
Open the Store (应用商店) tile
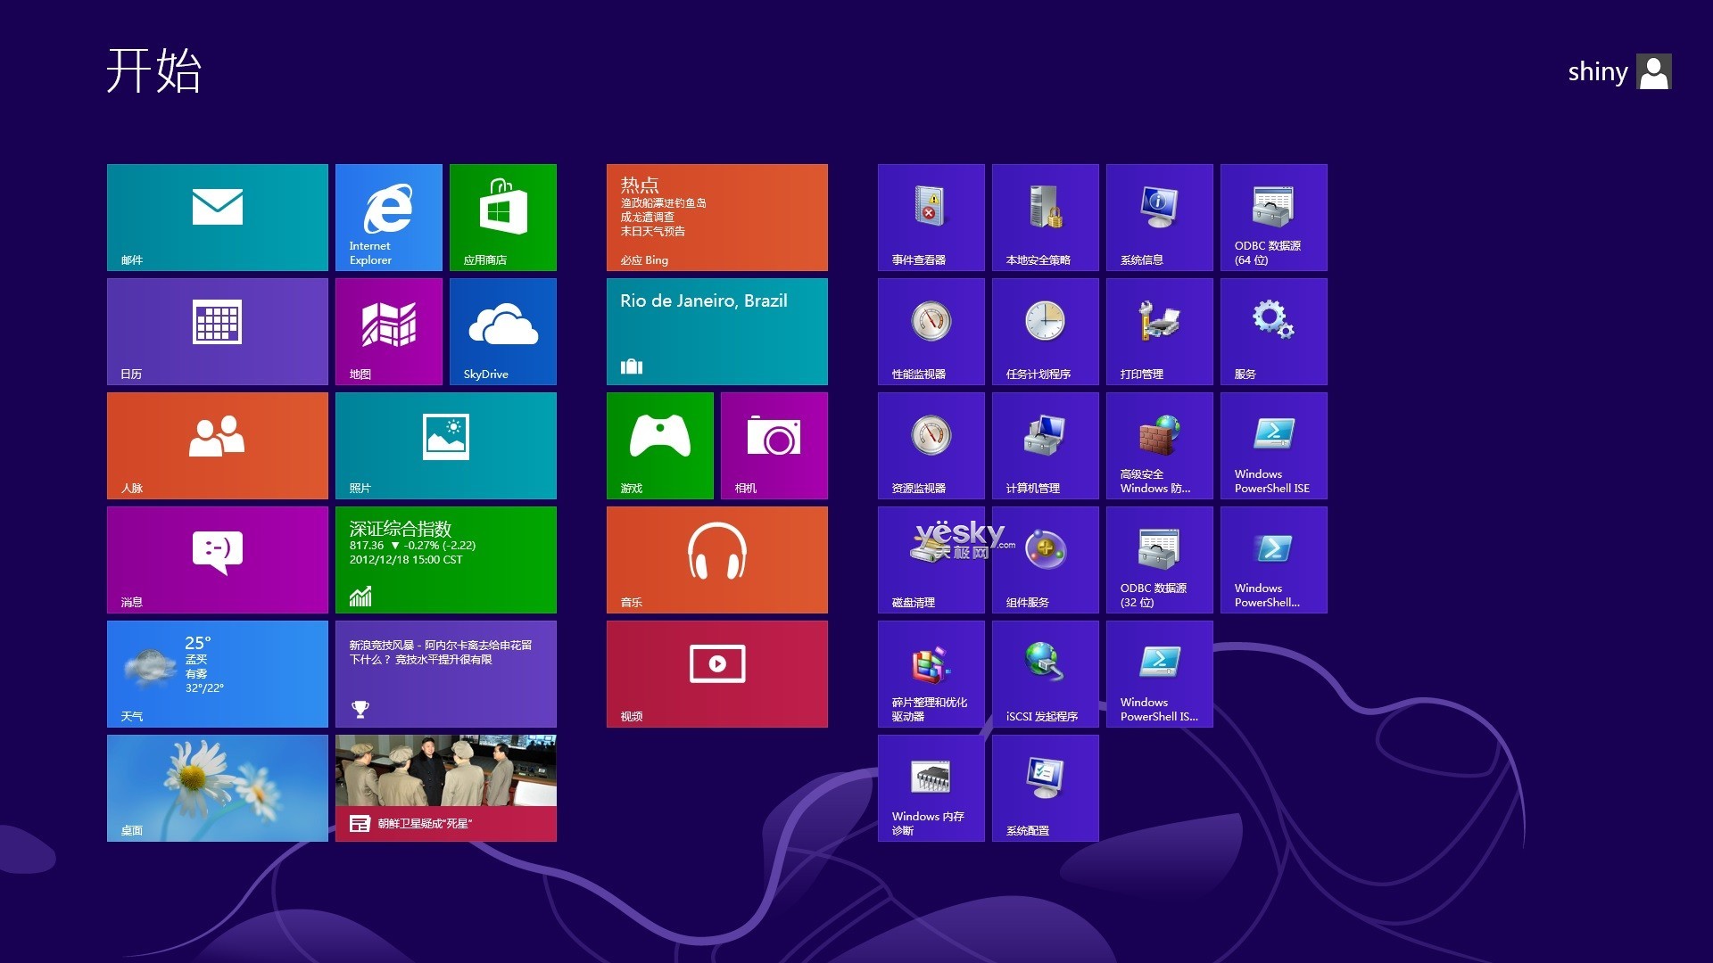[x=502, y=217]
